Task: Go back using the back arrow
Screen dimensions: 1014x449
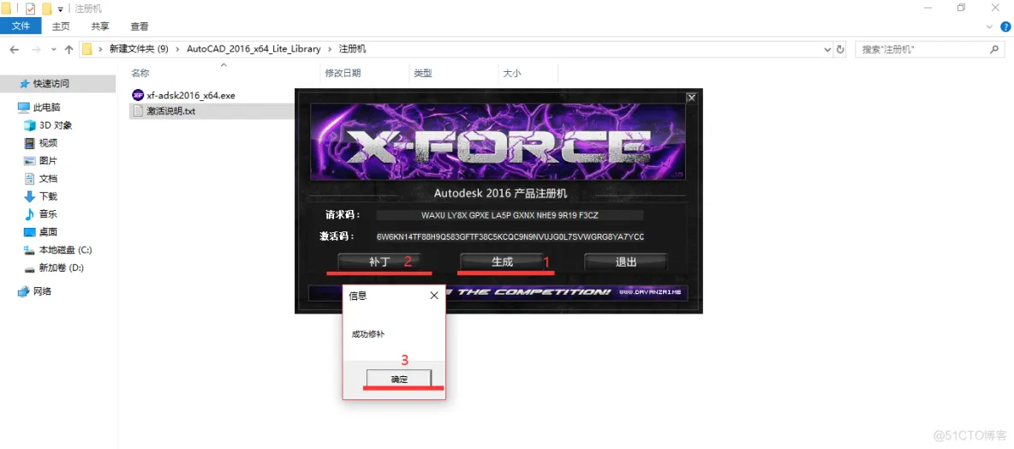Action: click(14, 49)
